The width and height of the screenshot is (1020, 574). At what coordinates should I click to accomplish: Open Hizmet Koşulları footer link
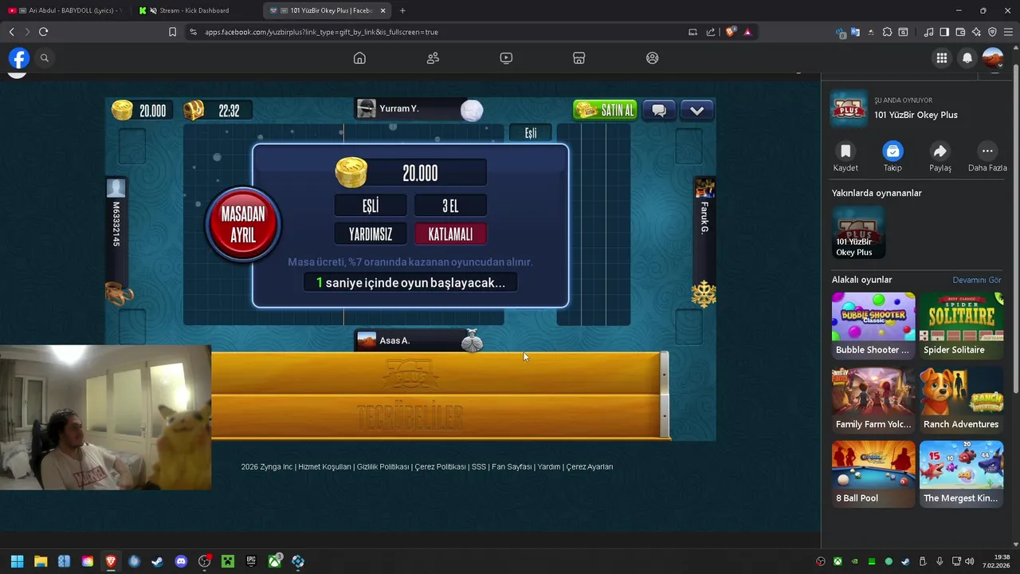coord(324,467)
